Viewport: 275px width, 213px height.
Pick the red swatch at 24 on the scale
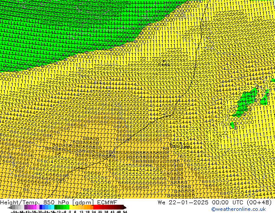(x=95, y=207)
